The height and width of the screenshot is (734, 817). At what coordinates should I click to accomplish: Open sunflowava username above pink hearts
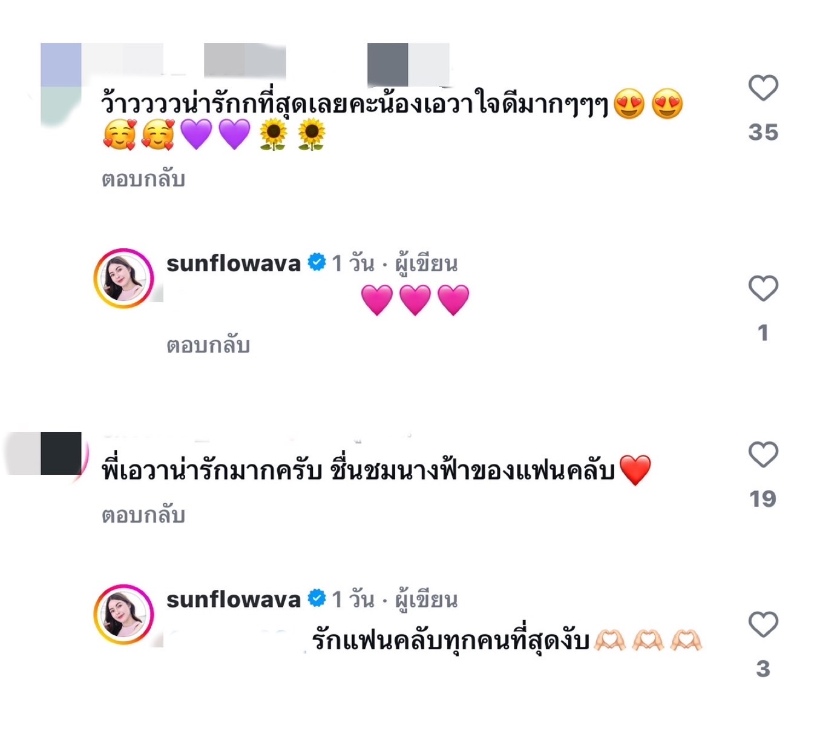point(234,263)
